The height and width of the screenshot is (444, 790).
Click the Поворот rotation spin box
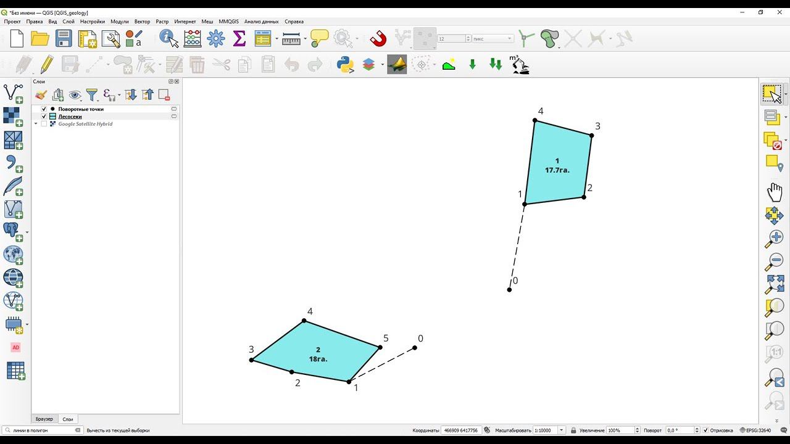(682, 430)
